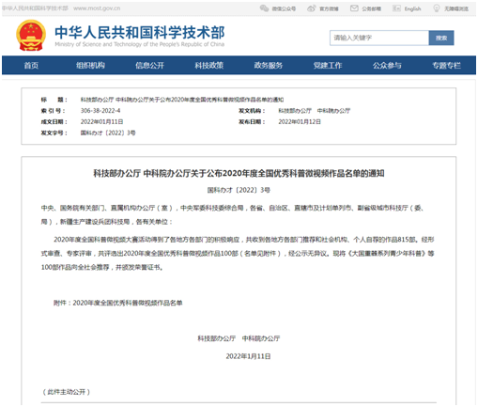The height and width of the screenshot is (407, 478).
Task: Open 科技政策 in the navigation bar
Action: 209,65
